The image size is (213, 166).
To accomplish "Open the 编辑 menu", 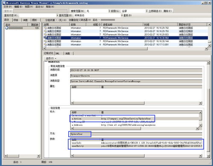I will coord(18,7).
